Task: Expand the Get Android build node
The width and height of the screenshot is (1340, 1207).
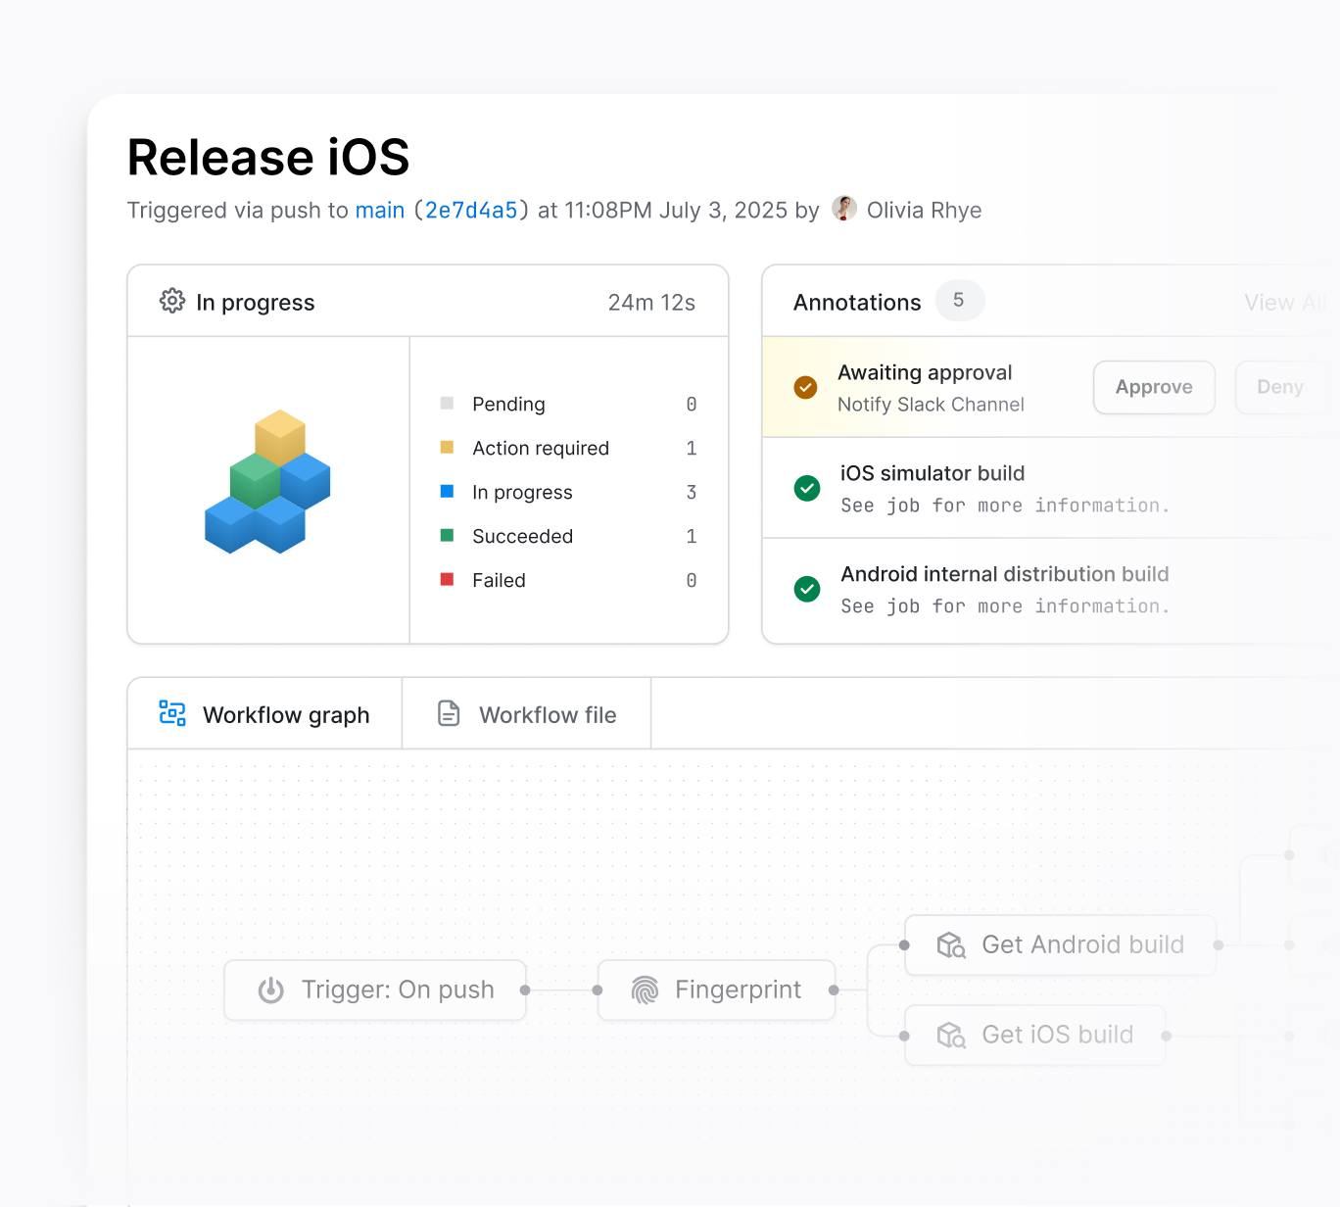Action: click(x=1060, y=944)
